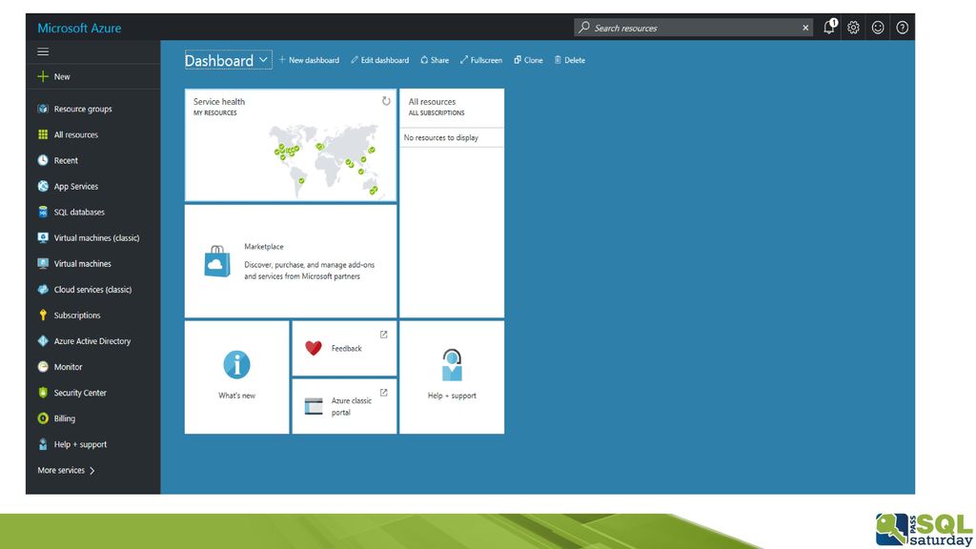Viewport: 976px width, 549px height.
Task: Click the What's new tile label
Action: [236, 396]
